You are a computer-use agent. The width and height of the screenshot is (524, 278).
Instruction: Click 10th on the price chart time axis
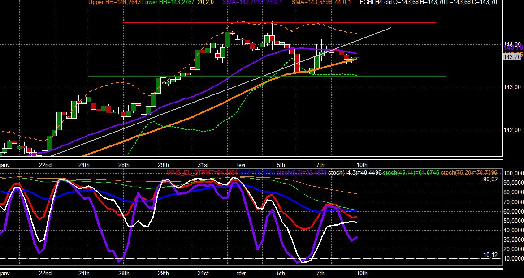point(362,165)
